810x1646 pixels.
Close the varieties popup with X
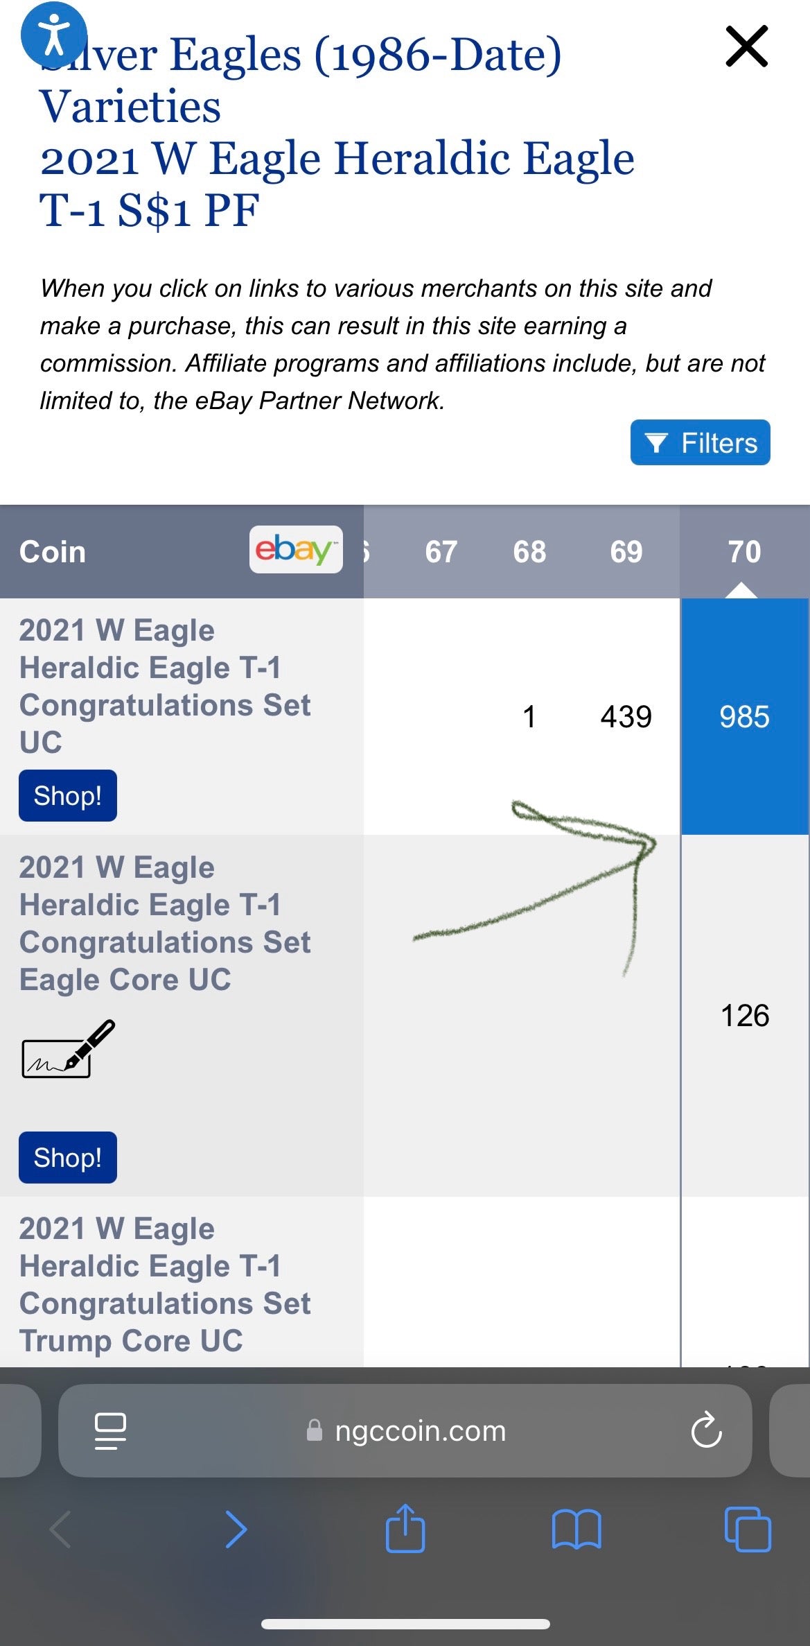746,46
